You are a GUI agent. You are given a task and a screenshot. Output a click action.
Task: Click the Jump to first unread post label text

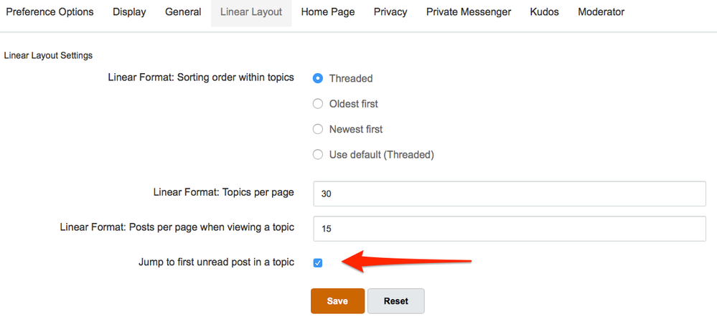[216, 262]
